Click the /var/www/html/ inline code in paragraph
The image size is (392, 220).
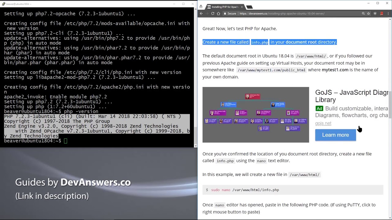pos(311,56)
